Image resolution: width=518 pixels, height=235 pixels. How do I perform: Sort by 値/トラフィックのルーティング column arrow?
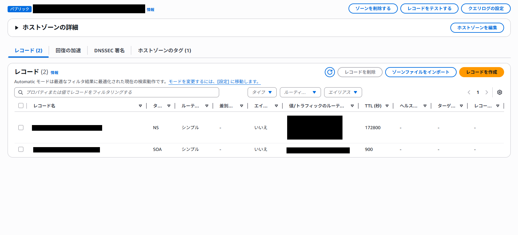click(352, 106)
